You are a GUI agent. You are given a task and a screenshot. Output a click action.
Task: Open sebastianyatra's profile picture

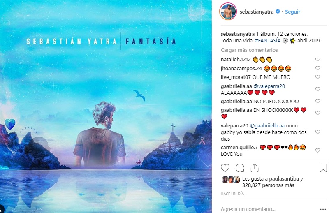228,12
